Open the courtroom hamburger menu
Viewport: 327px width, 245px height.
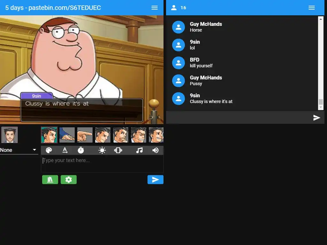(x=154, y=8)
